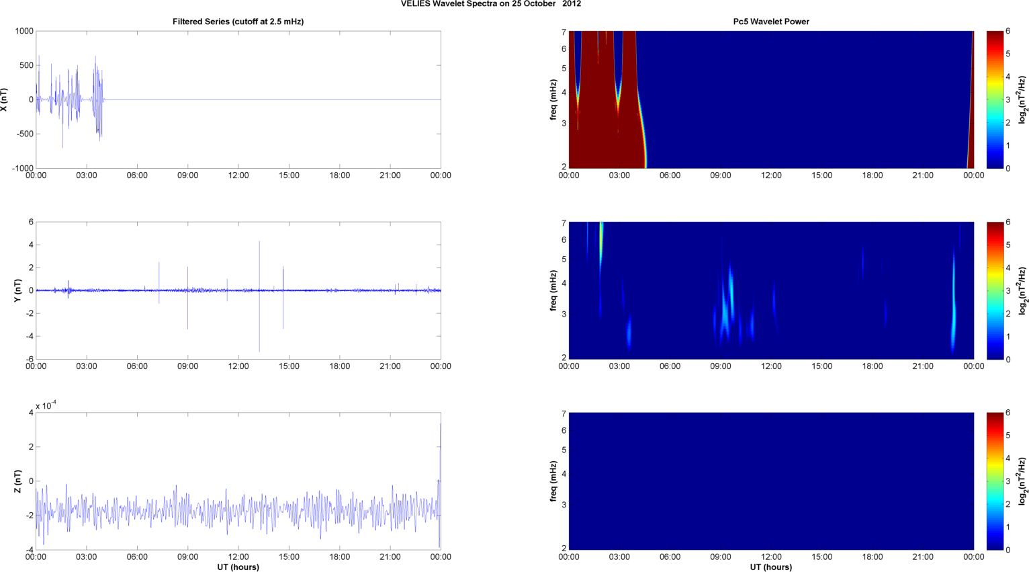
Task: Click the '-500' tick on the X series axis
Action: (24, 134)
